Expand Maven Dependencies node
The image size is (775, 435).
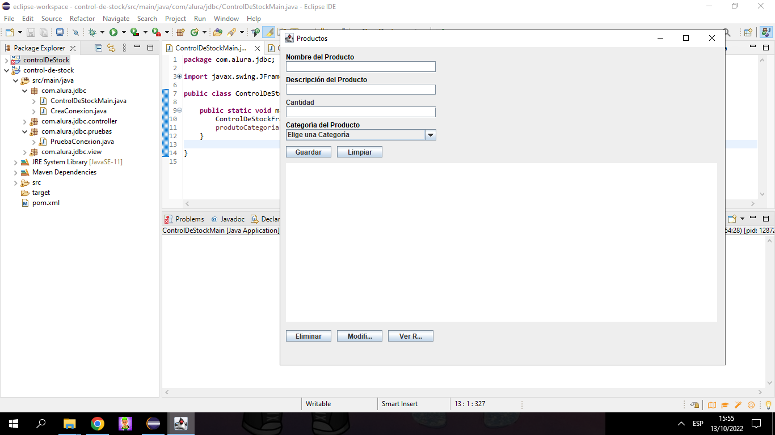click(x=15, y=172)
